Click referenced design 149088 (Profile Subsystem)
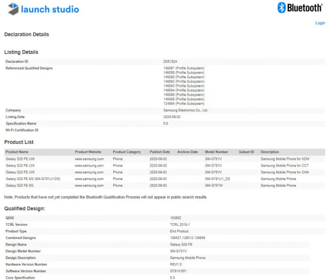 [x=184, y=73]
